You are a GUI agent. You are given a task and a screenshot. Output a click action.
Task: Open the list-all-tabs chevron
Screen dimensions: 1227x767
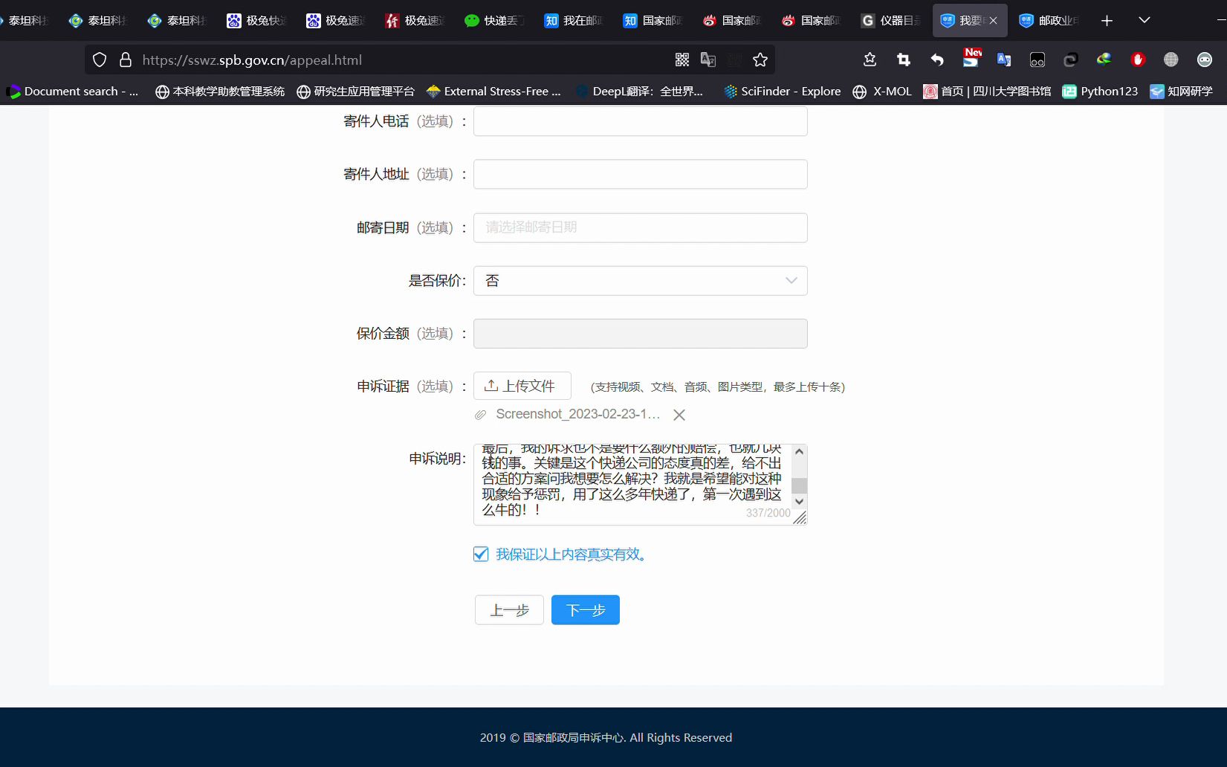point(1145,21)
